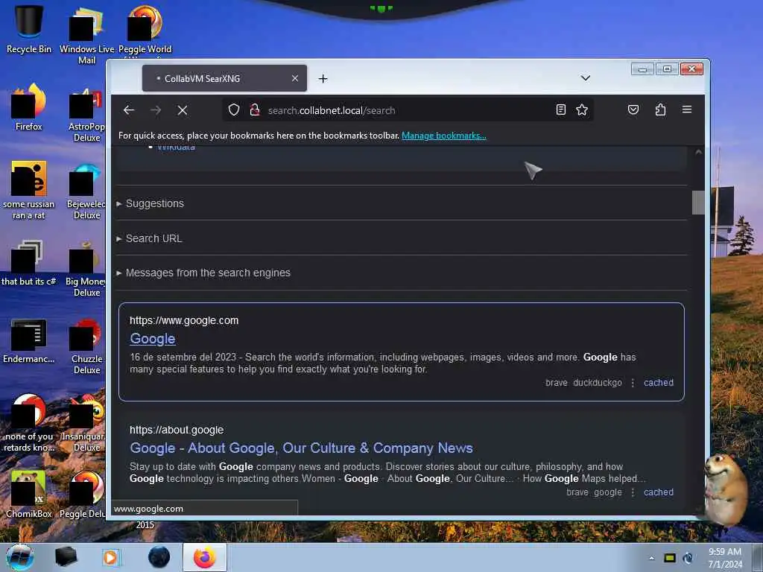
Task: Open Bejeweled Deluxe desktop icon
Action: 86,190
